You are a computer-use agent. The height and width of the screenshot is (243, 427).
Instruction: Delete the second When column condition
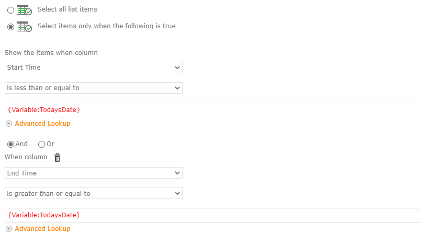[x=57, y=158]
